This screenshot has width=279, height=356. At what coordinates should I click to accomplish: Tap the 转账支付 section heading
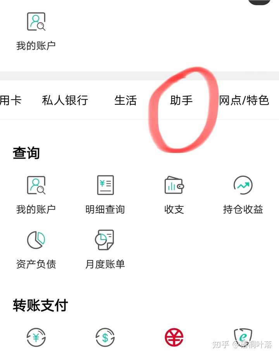click(40, 305)
